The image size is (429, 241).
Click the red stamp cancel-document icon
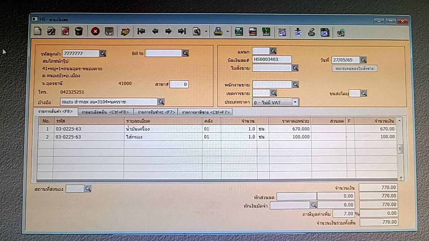pos(65,31)
